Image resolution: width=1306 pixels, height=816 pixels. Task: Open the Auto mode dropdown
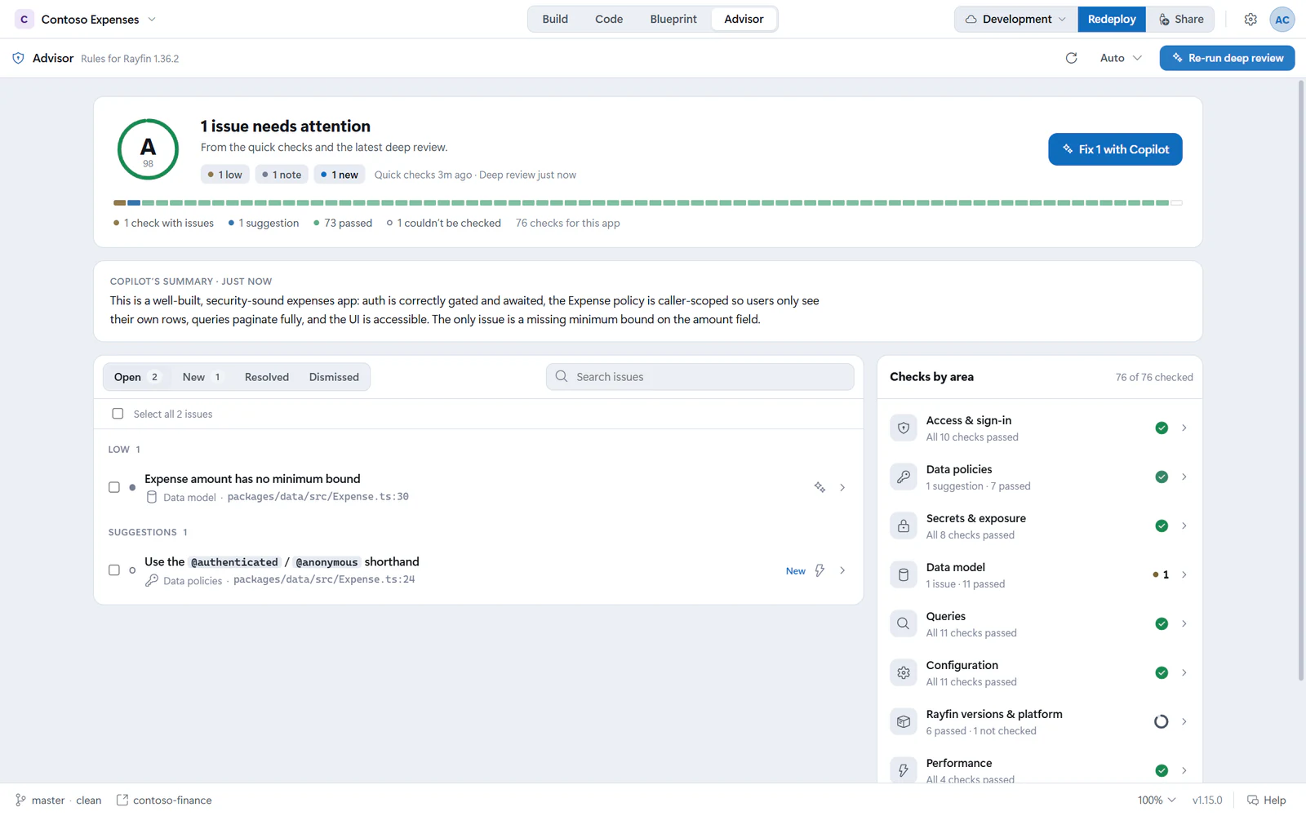(x=1121, y=58)
